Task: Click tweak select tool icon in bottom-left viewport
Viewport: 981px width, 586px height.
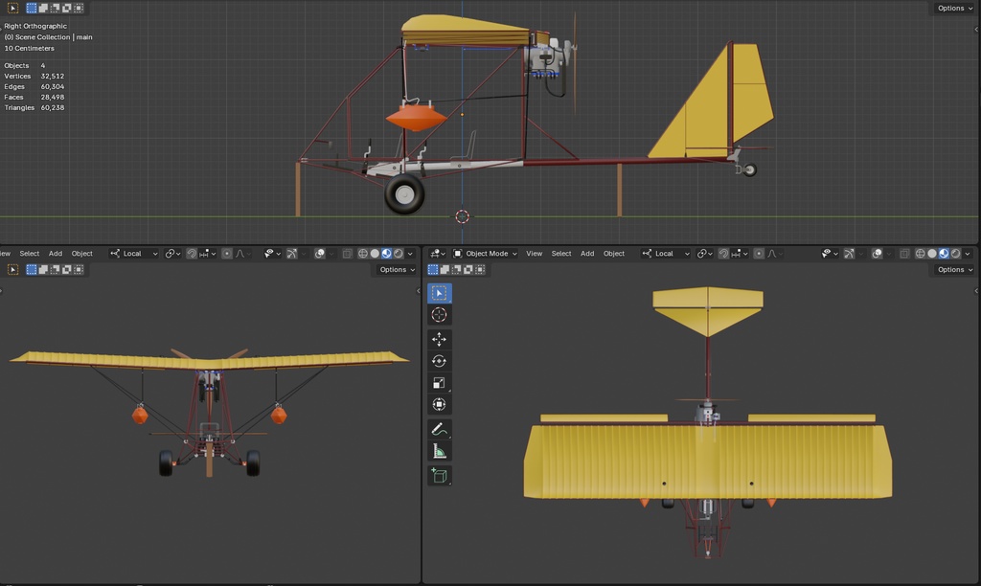Action: (x=12, y=270)
